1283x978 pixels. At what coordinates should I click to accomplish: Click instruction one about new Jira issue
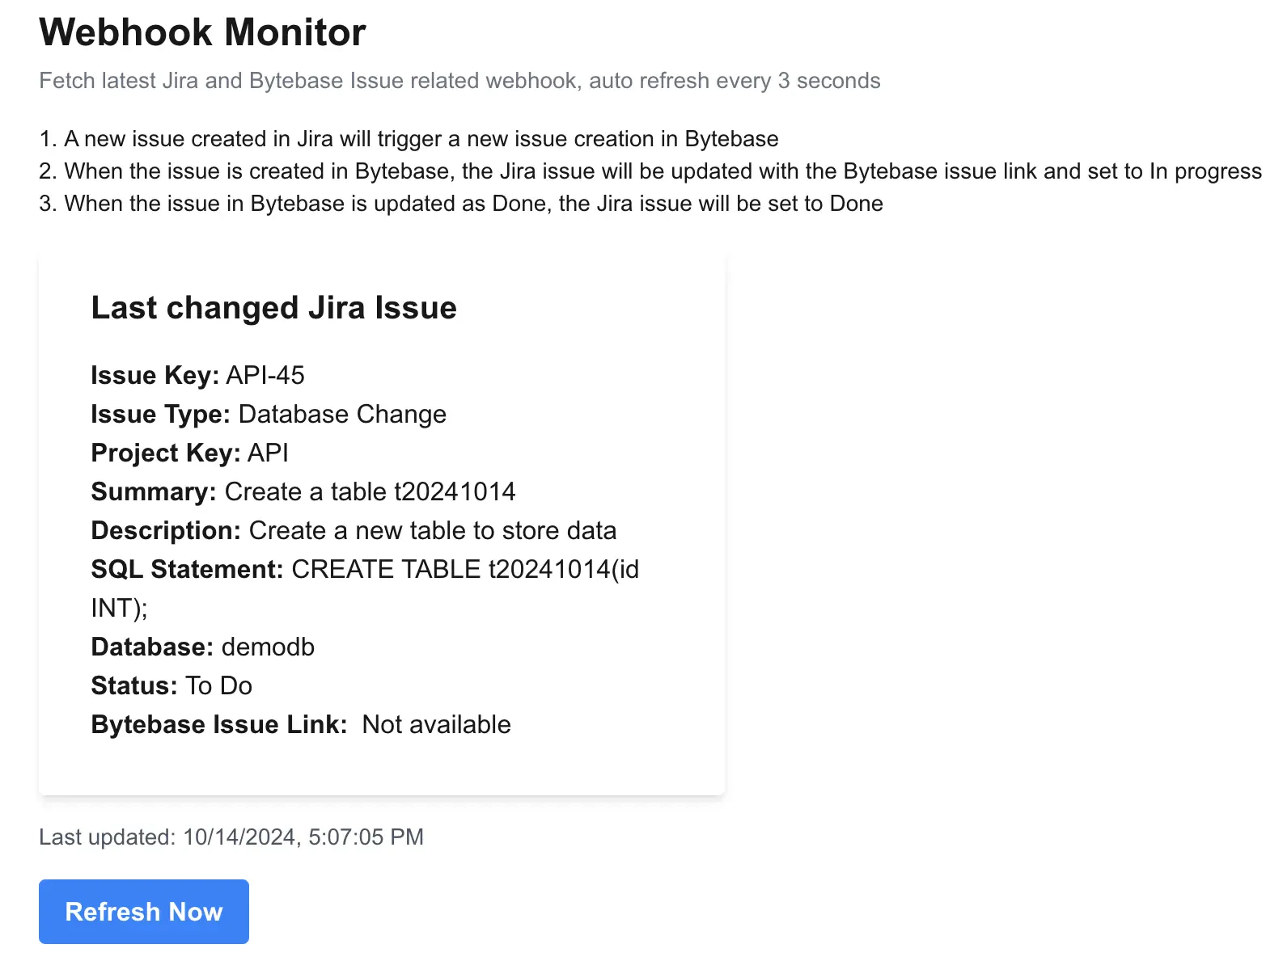[409, 139]
